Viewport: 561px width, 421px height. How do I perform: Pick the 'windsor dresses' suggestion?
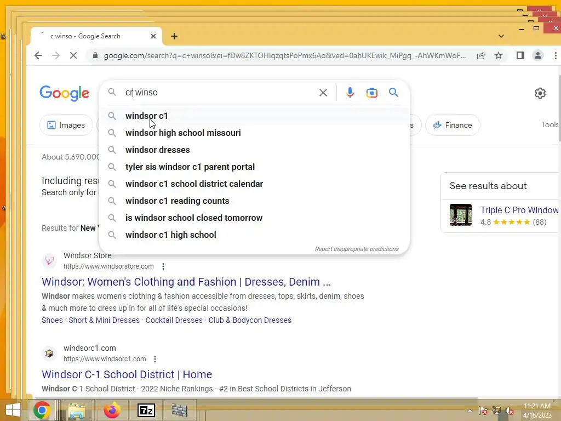(x=254, y=150)
